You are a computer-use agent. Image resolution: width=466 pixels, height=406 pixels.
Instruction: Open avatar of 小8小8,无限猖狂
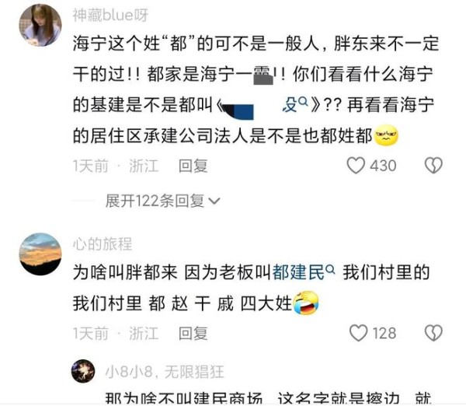[83, 371]
